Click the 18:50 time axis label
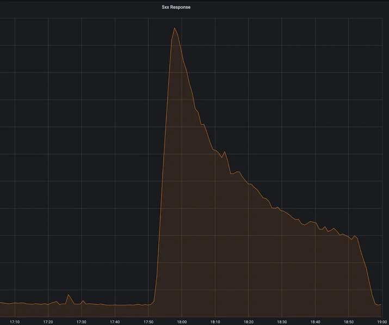The image size is (389, 325). pyautogui.click(x=349, y=322)
